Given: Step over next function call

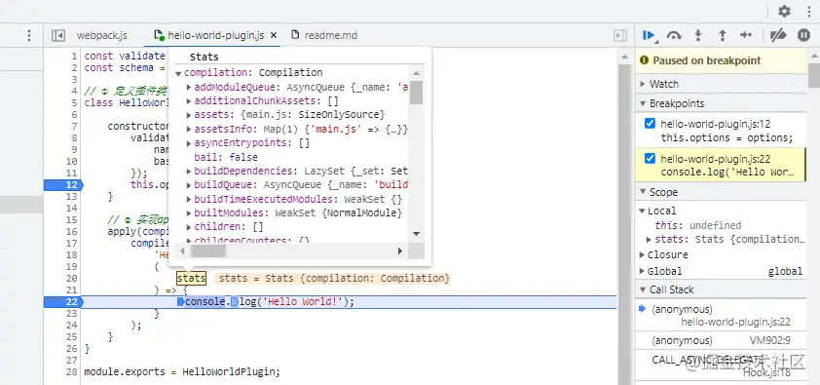Looking at the screenshot, I should pos(674,35).
